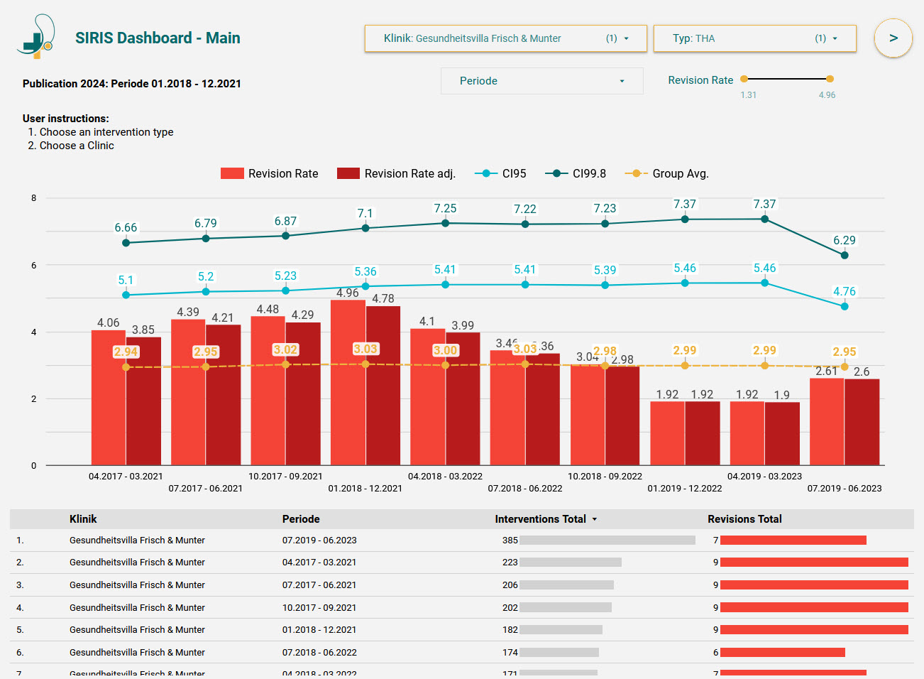Sort by Periode column header

301,519
